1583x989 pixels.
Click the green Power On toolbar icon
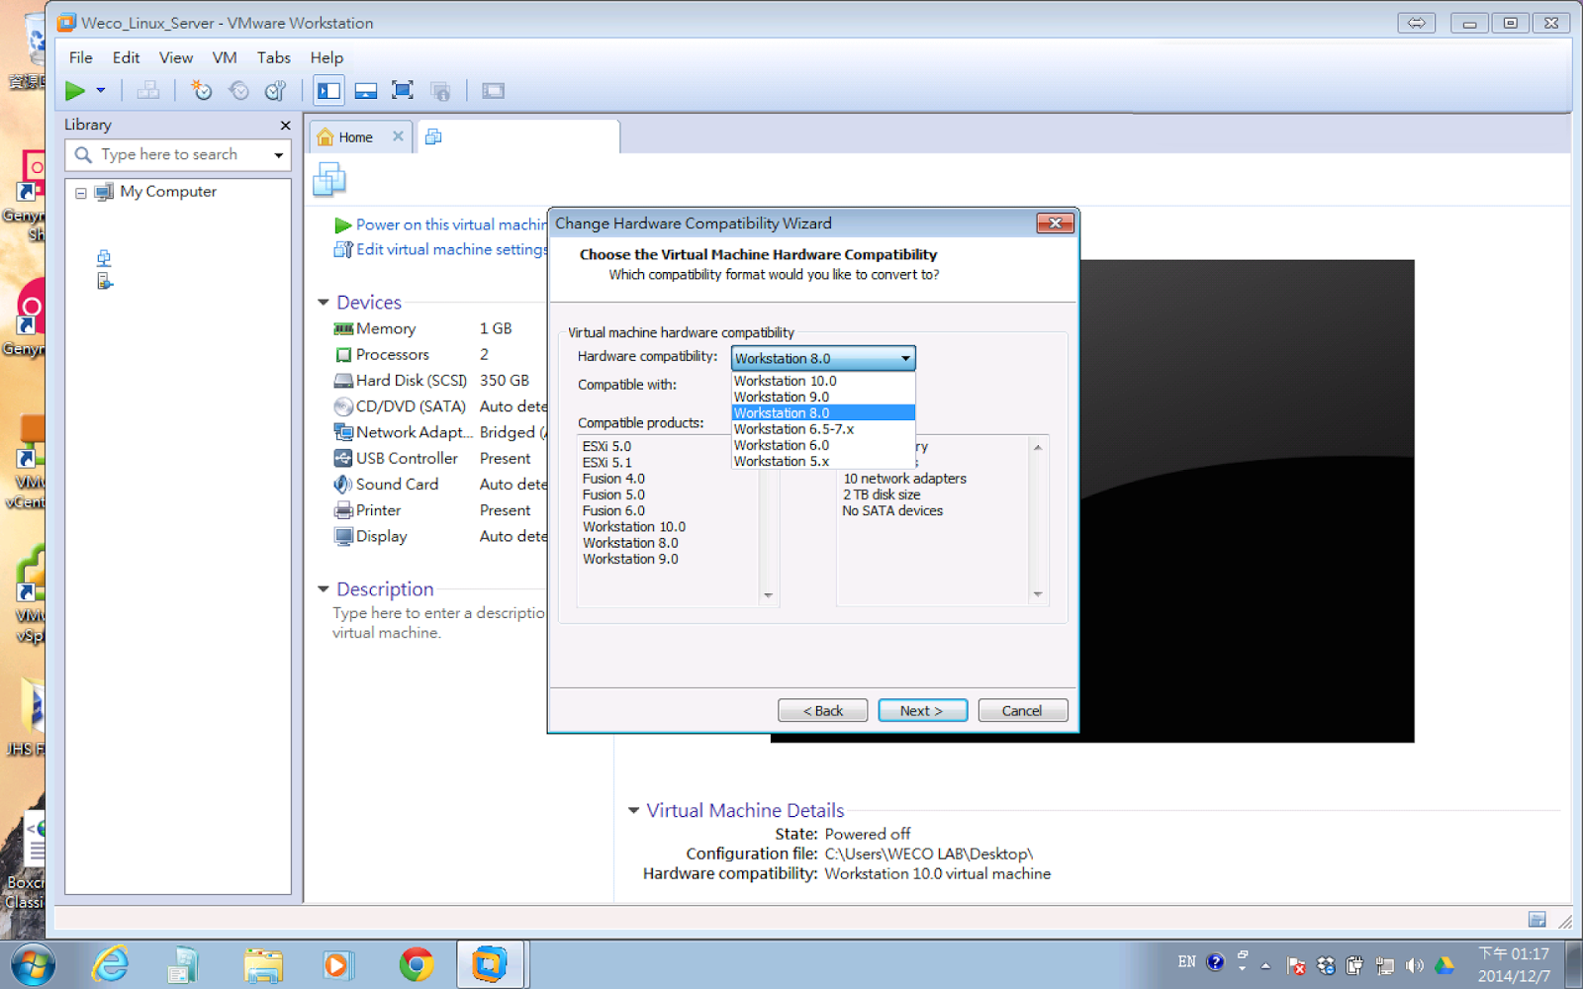[x=75, y=91]
